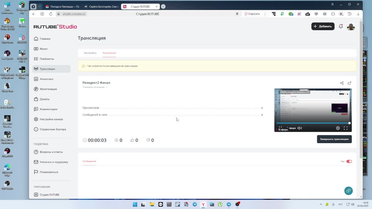Open Вопросы и ответы support link
Screen dimensions: 372x209
pos(51,152)
